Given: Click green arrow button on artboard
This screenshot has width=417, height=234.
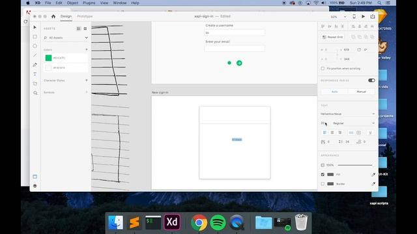Looking at the screenshot, I should pos(239,63).
